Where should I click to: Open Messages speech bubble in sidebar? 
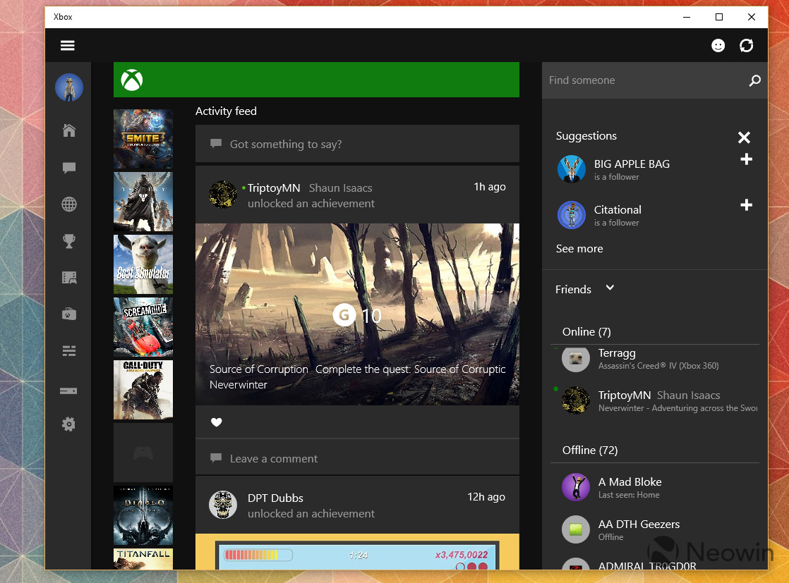pyautogui.click(x=69, y=167)
